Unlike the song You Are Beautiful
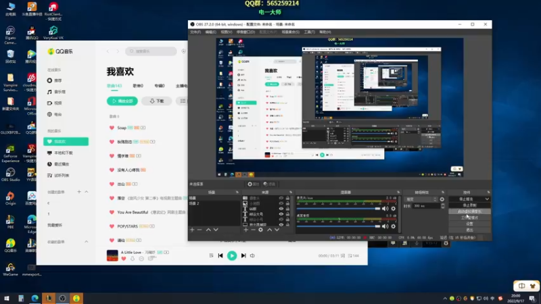 [112, 212]
